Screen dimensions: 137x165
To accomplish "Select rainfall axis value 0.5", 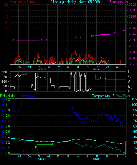I will pyautogui.click(x=7, y=132).
